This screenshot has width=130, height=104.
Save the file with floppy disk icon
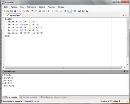tap(11, 11)
